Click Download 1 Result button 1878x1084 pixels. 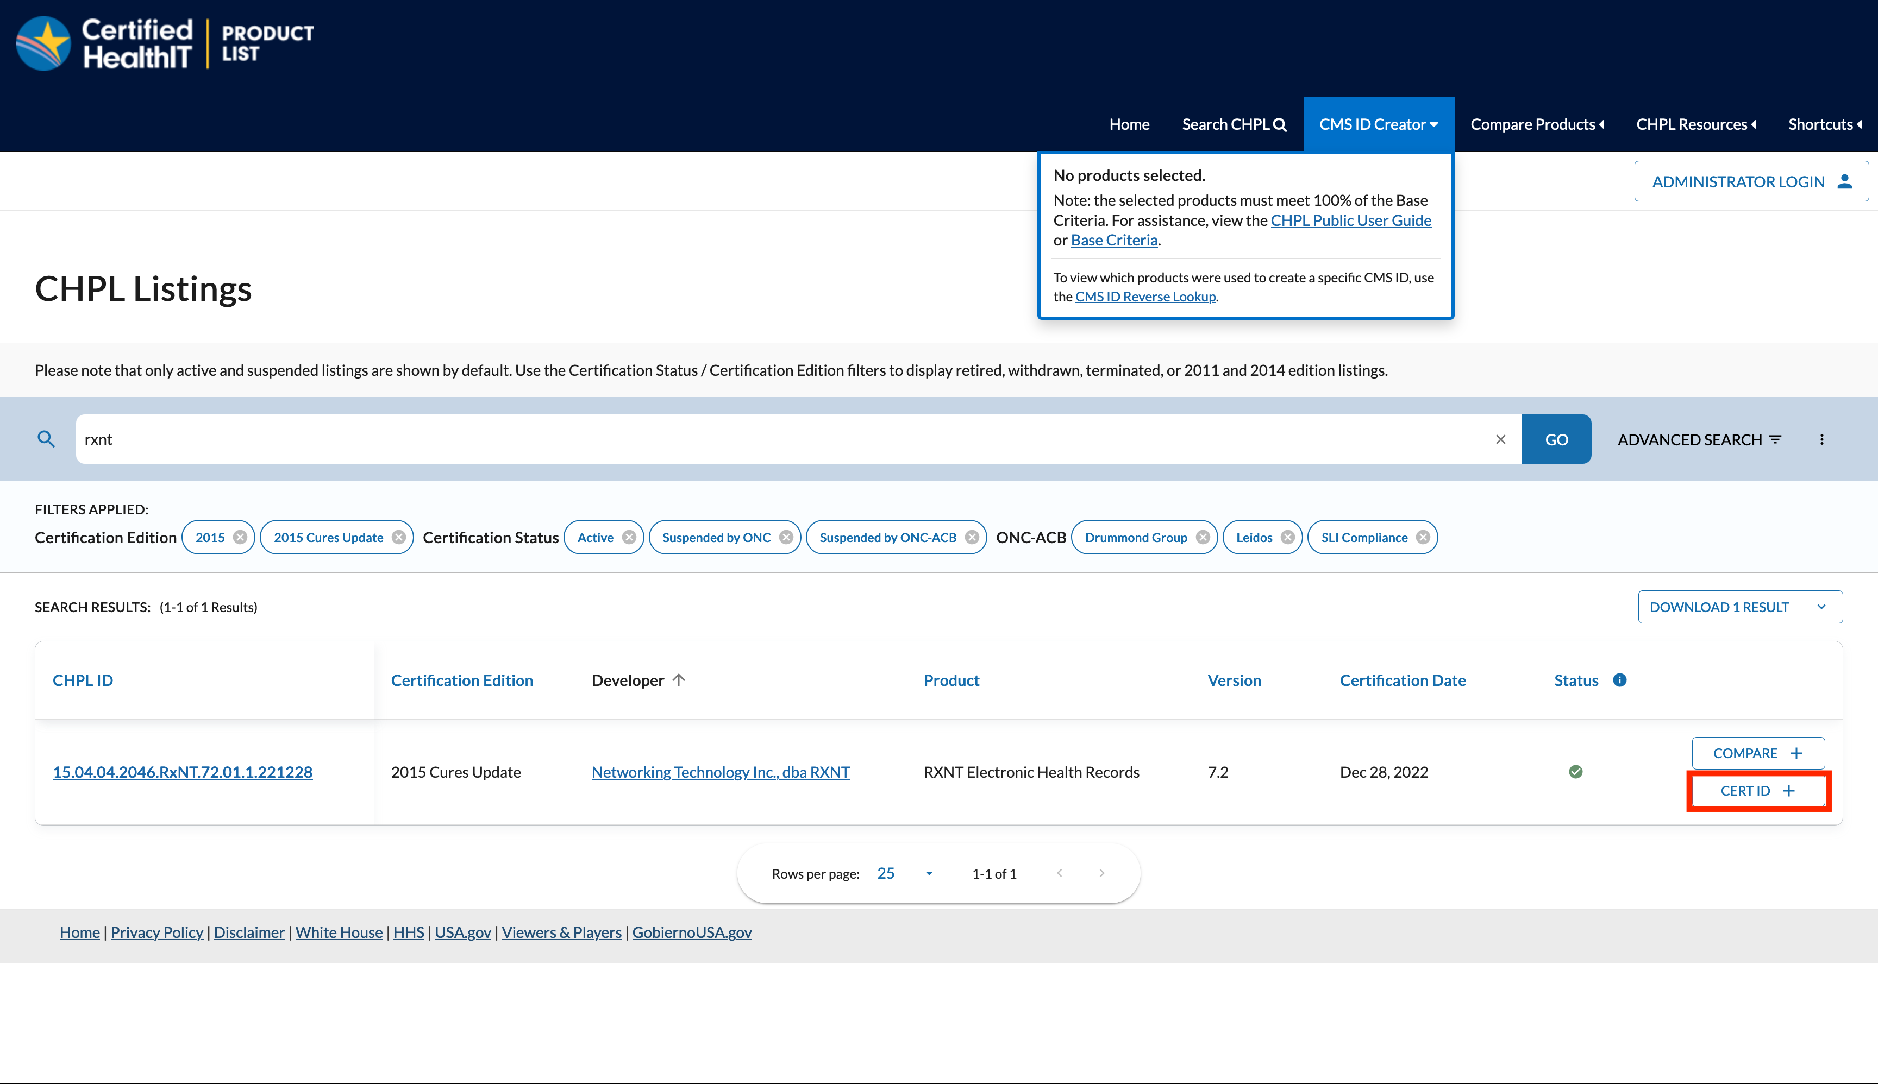click(1719, 607)
